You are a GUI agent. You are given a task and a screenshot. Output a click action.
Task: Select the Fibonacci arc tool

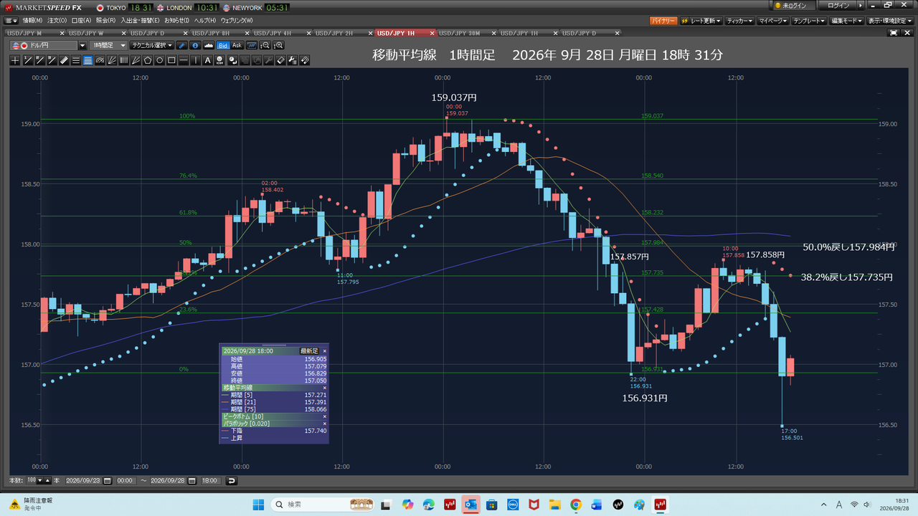tap(100, 61)
